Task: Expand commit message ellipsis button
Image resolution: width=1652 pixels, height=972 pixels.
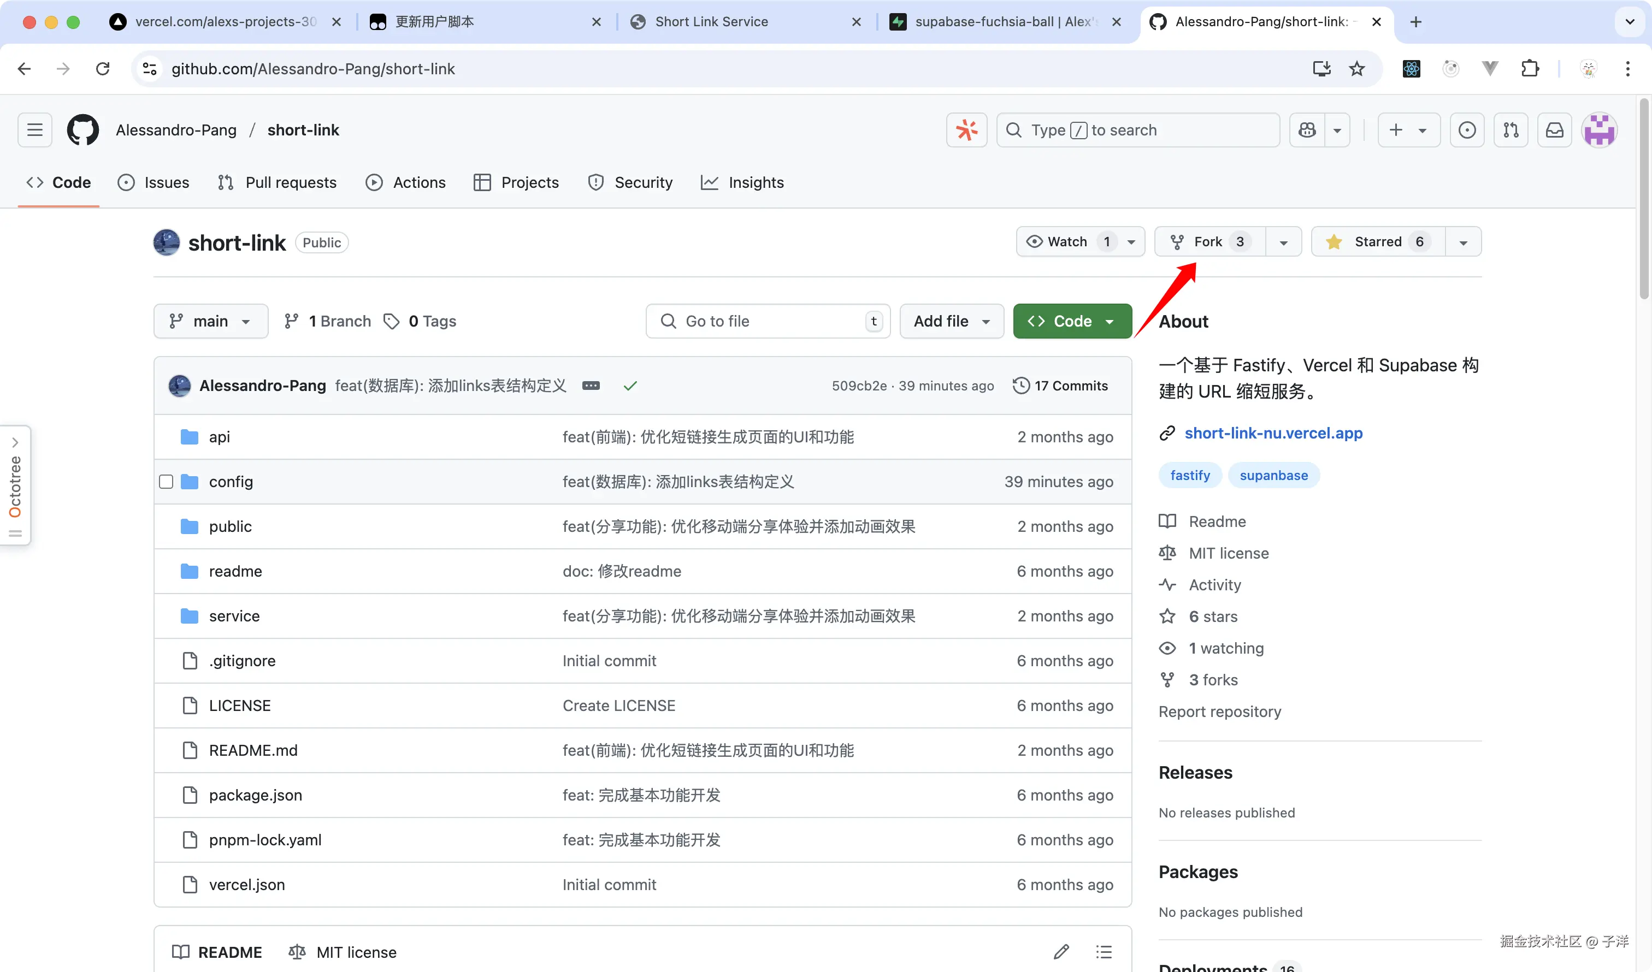Action: click(591, 386)
